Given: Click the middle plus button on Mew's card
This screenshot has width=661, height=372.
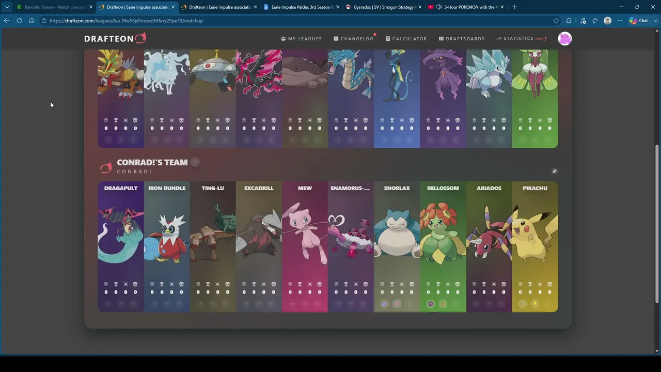Looking at the screenshot, I should click(305, 304).
